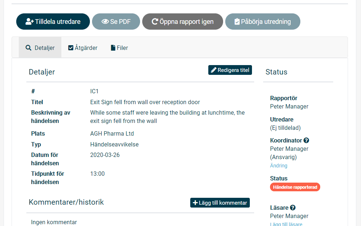Click the file icon on Filer tab
This screenshot has height=226, width=361.
(113, 48)
